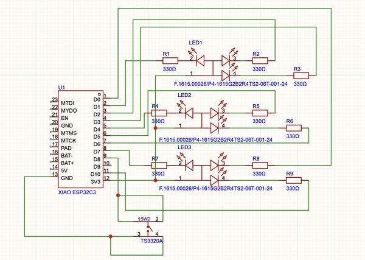Click the BAT+ pin label
Image resolution: width=365 pixels, height=260 pixels.
(x=68, y=163)
